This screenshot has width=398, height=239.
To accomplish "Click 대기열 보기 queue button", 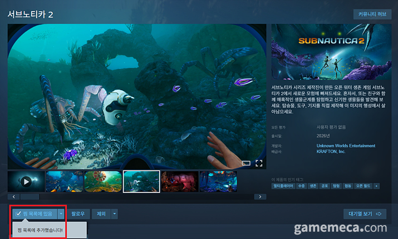I will pos(365,213).
